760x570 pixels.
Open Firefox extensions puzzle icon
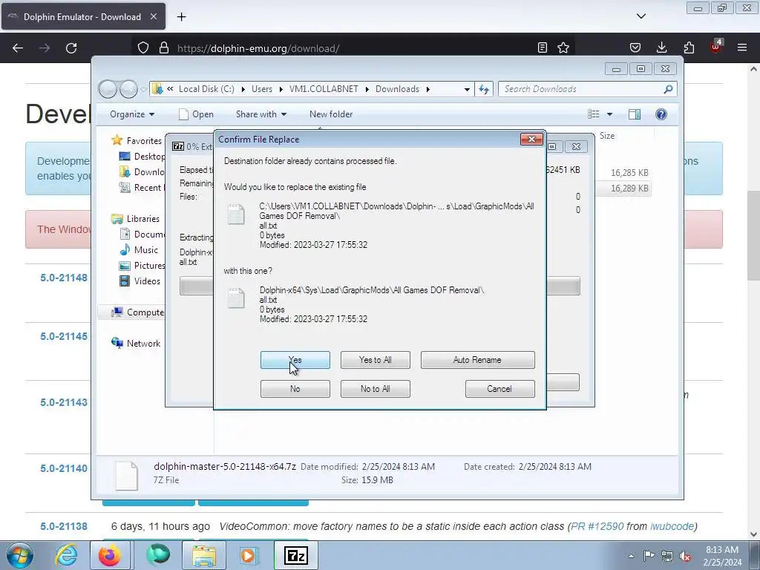point(689,48)
